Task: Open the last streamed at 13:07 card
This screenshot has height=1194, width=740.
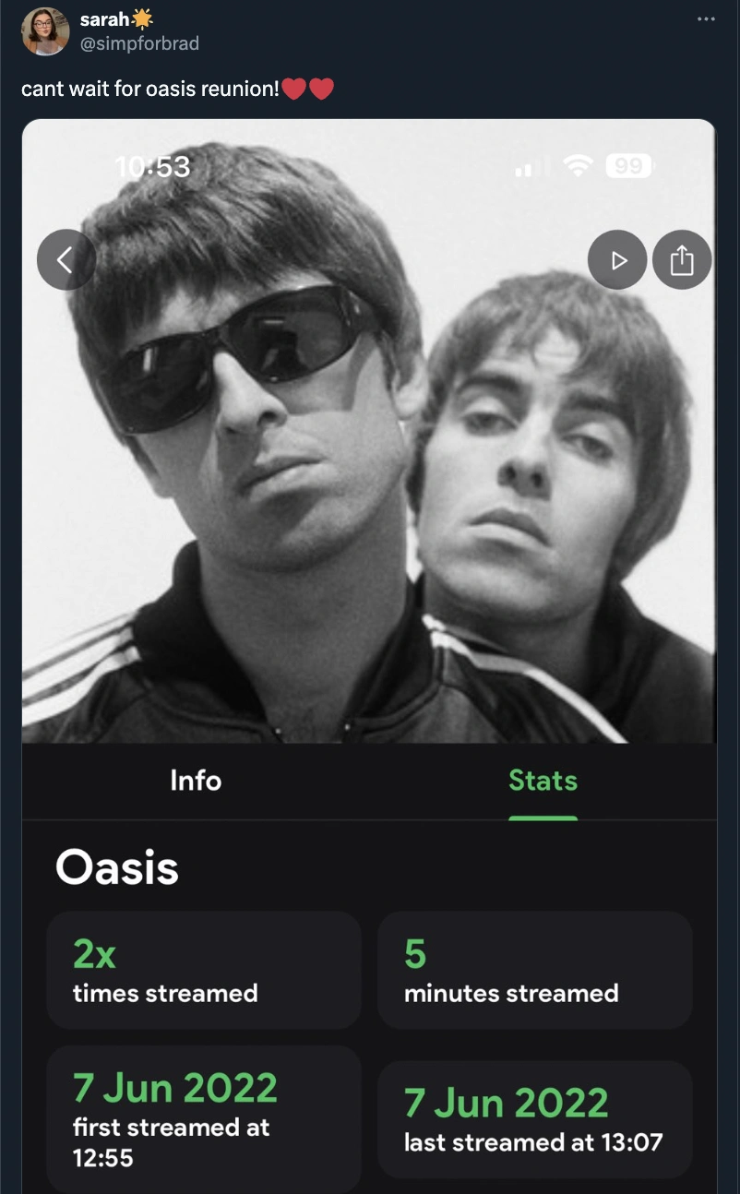Action: (534, 1117)
